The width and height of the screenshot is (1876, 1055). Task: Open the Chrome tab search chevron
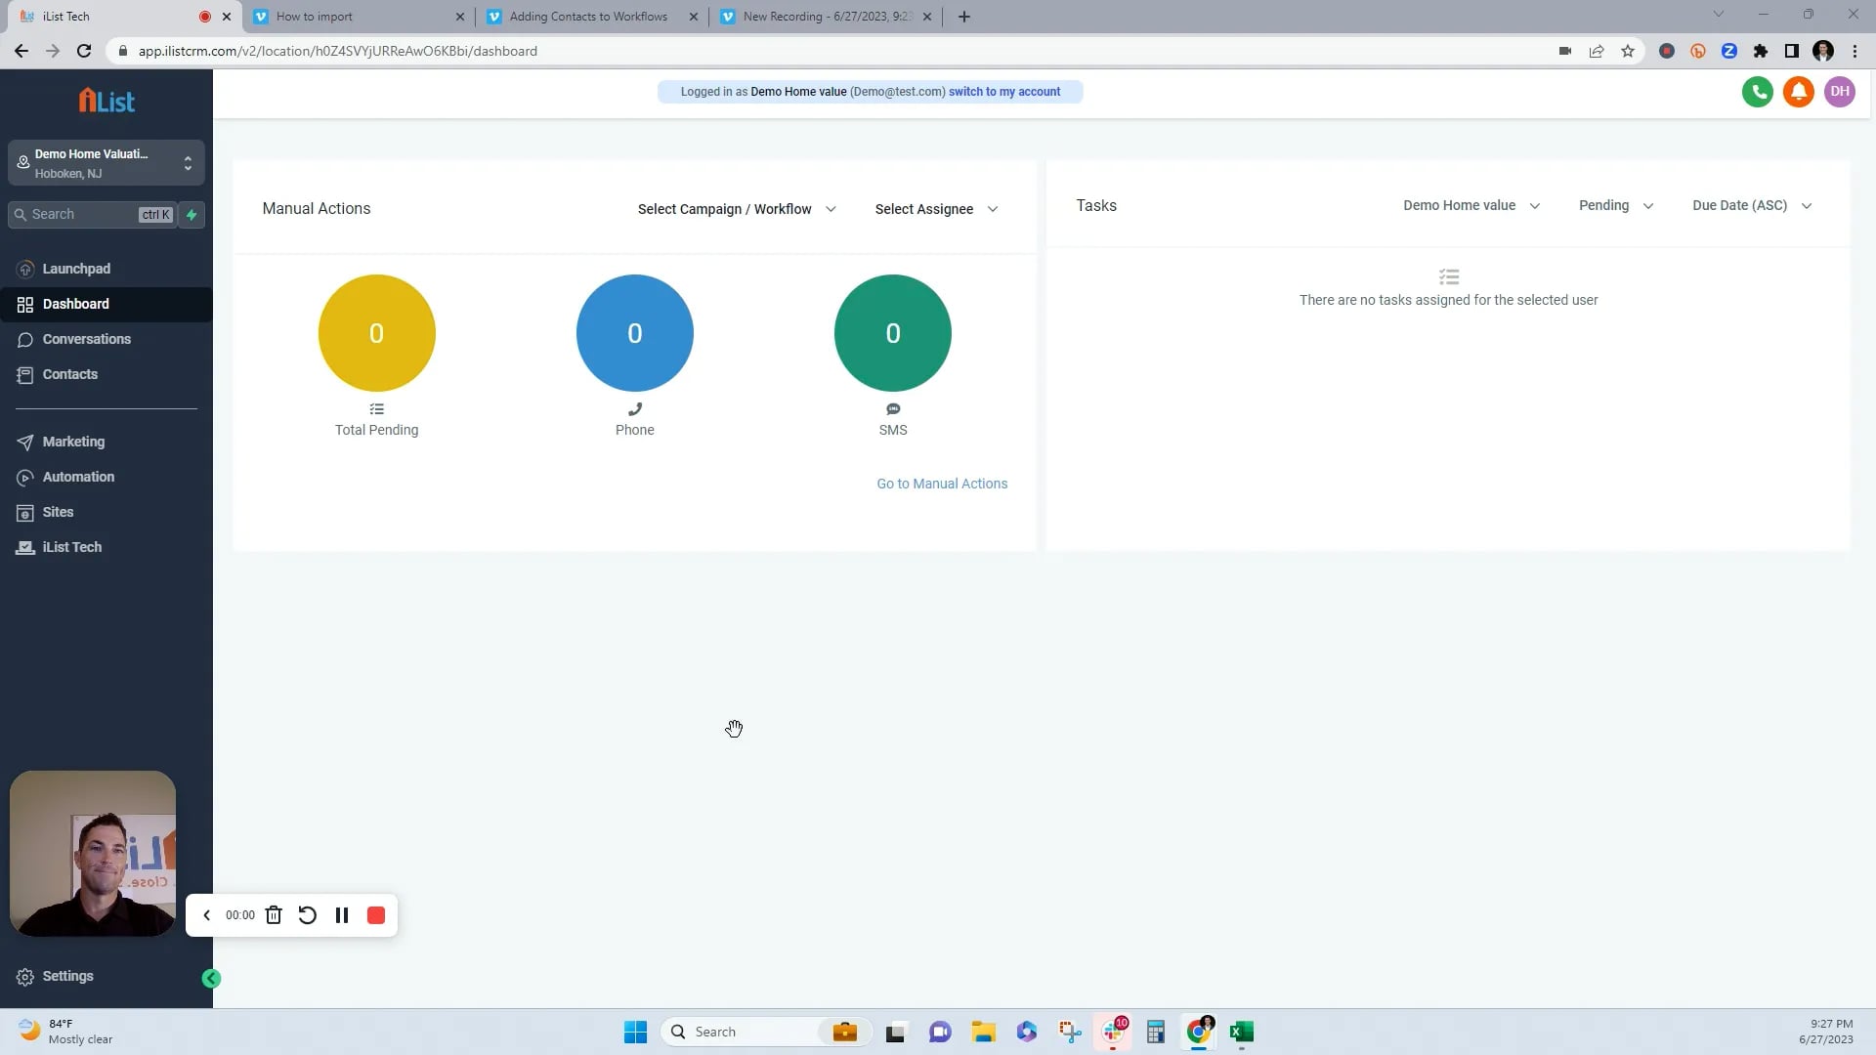(1719, 15)
